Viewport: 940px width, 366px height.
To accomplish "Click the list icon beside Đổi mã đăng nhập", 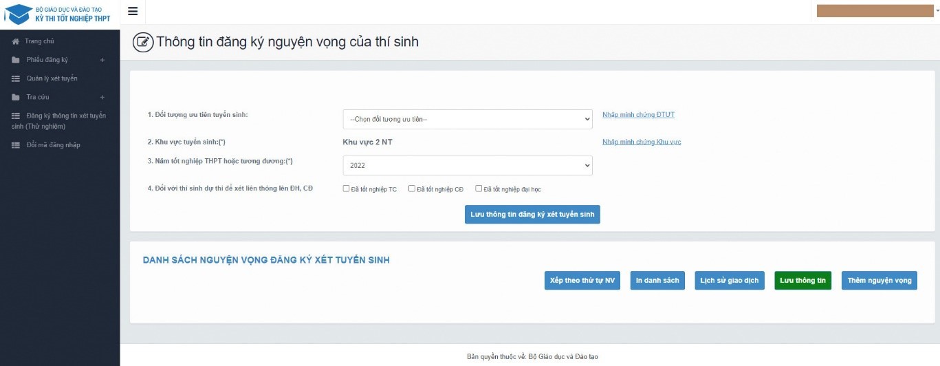I will 16,145.
